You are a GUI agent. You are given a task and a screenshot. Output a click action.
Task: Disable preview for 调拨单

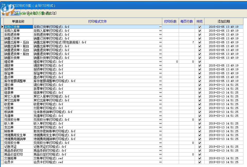[x=200, y=65]
